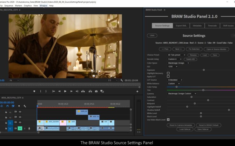235x146 pixels.
Task: Open BRAW Studio Panel menu icon
Action: coord(164,10)
